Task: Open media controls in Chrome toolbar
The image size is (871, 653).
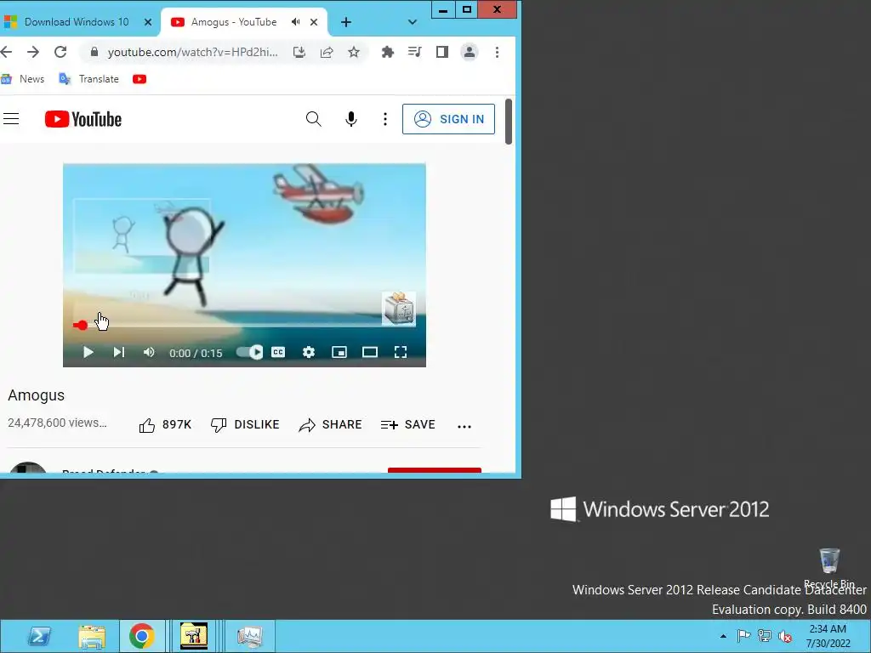Action: coord(415,52)
